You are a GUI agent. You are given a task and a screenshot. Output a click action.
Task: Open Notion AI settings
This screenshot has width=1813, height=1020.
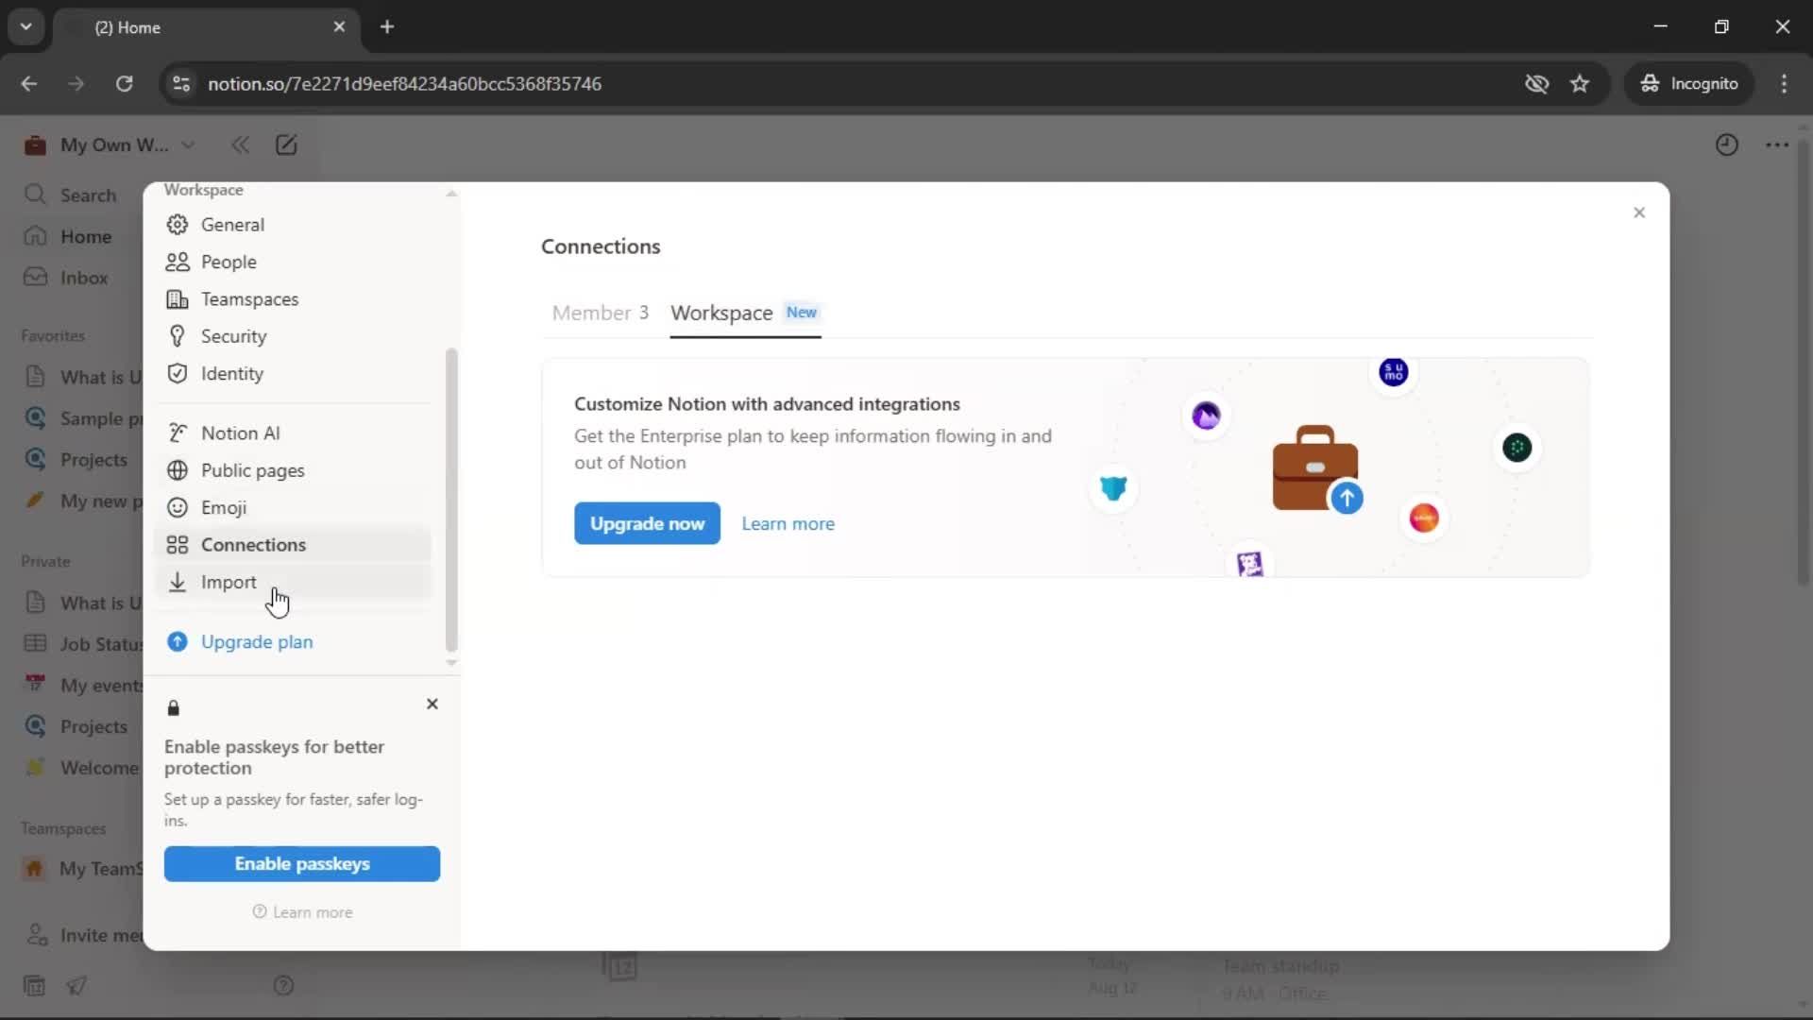pos(293,433)
